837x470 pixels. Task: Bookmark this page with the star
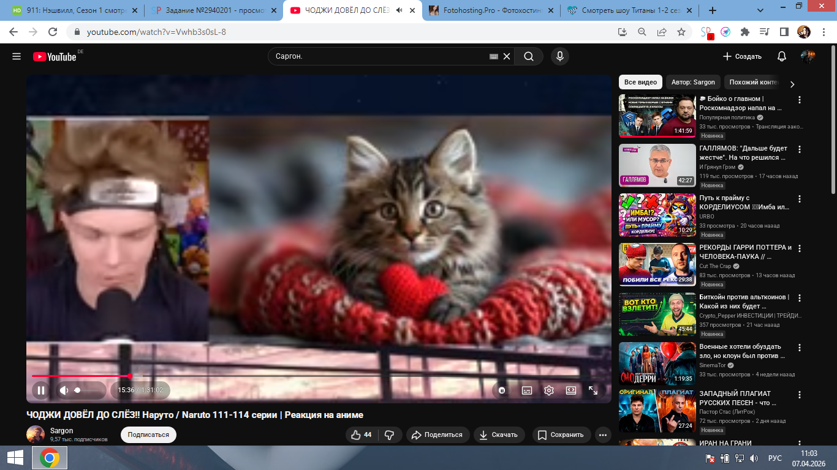681,32
